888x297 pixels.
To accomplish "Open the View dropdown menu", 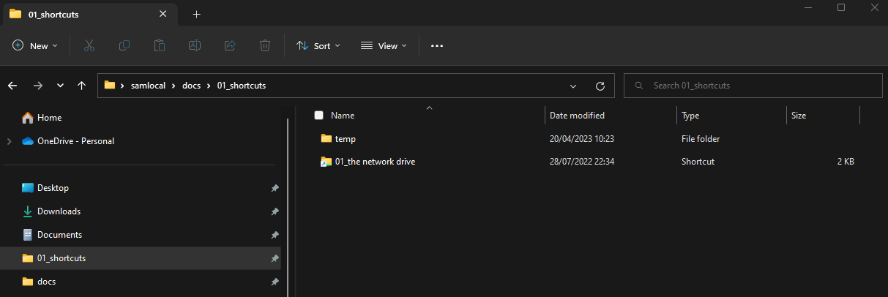I will tap(384, 45).
